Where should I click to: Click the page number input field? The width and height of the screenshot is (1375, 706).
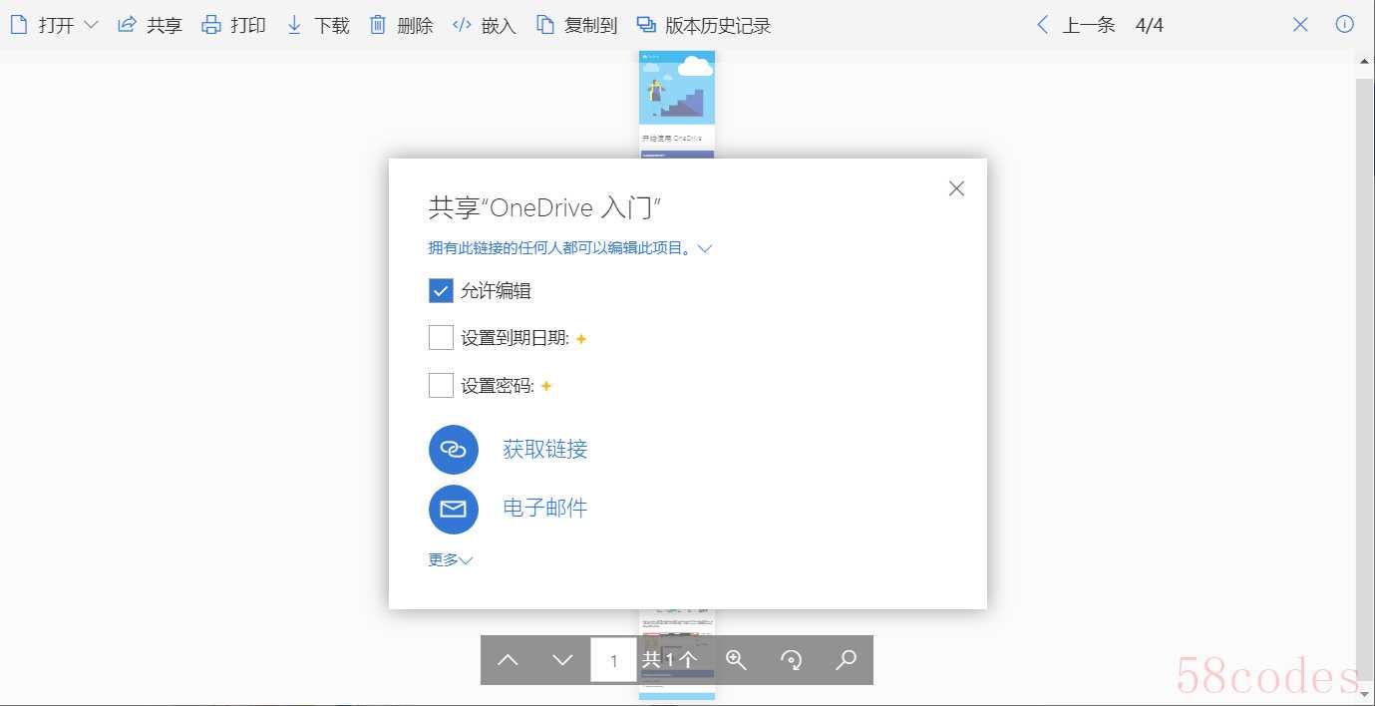click(x=613, y=660)
